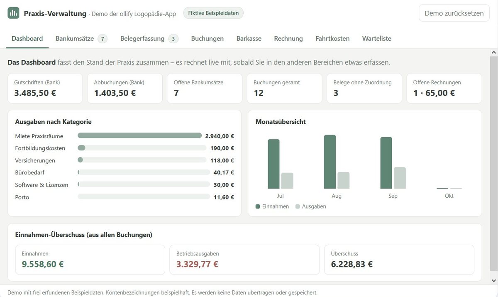The height and width of the screenshot is (297, 498).
Task: Open the Belegerfassung tab
Action: pos(149,38)
